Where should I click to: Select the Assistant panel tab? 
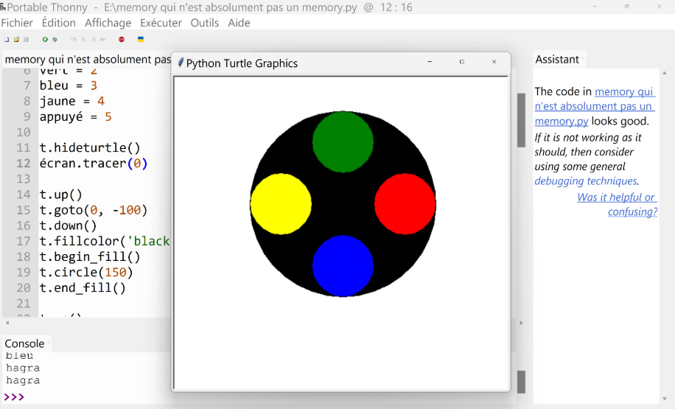click(557, 59)
